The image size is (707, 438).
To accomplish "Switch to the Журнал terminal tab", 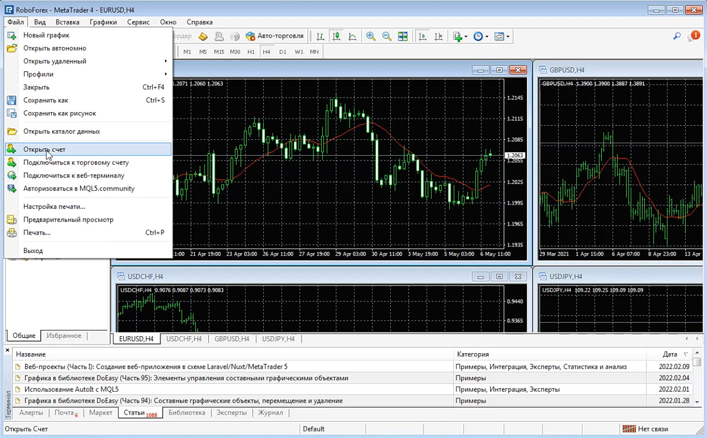I will (270, 413).
